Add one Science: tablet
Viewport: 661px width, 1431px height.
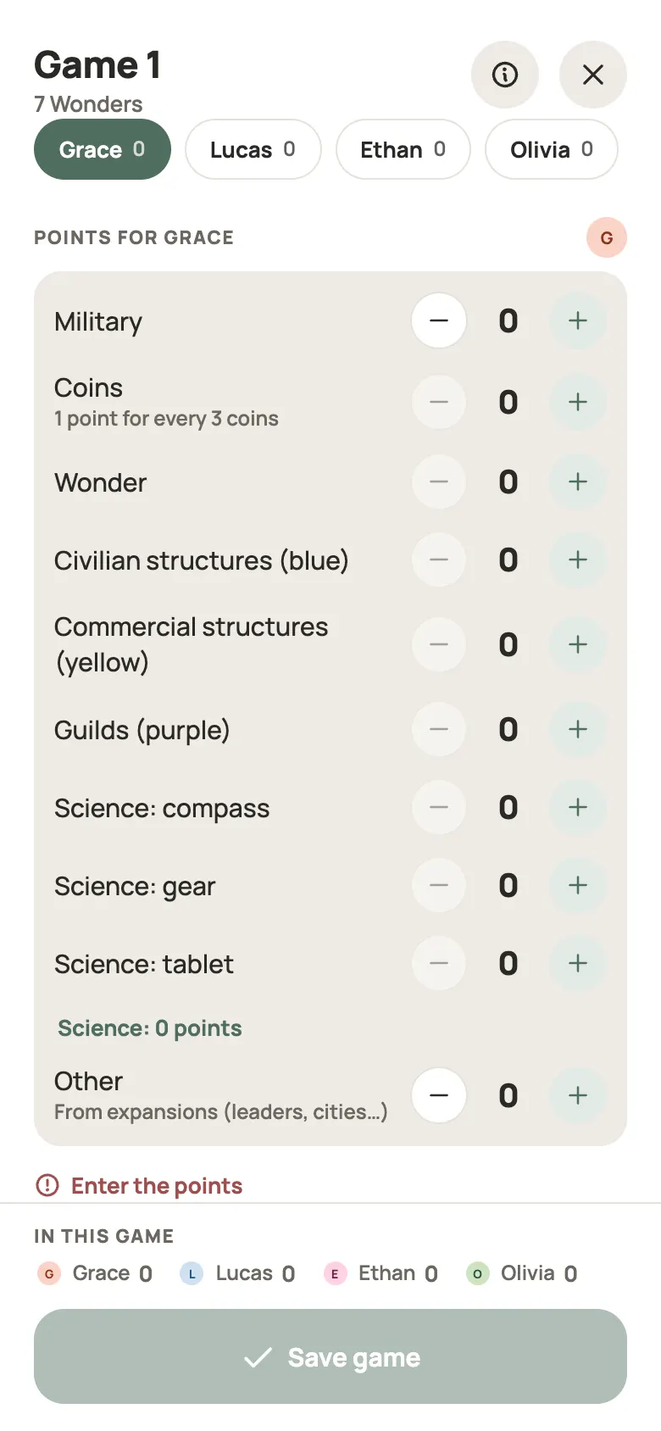click(x=578, y=963)
